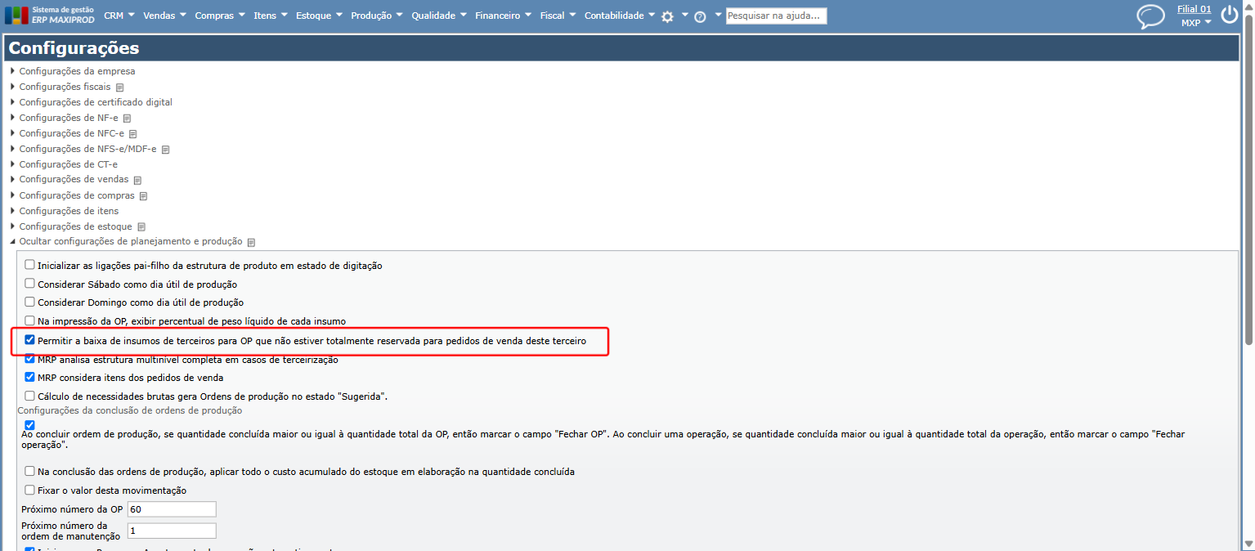Click the question mark help icon
This screenshot has width=1255, height=551.
pyautogui.click(x=700, y=16)
